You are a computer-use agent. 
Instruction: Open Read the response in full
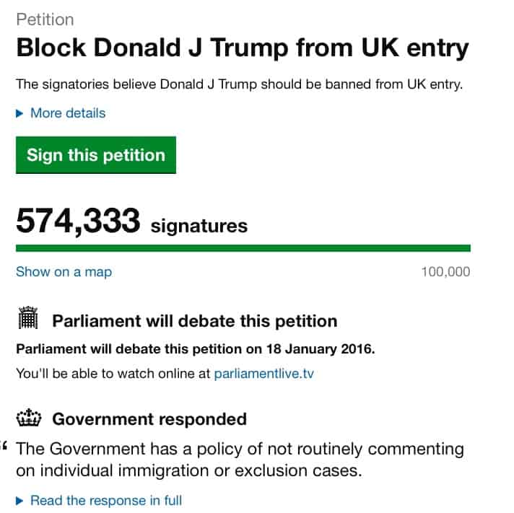(106, 501)
